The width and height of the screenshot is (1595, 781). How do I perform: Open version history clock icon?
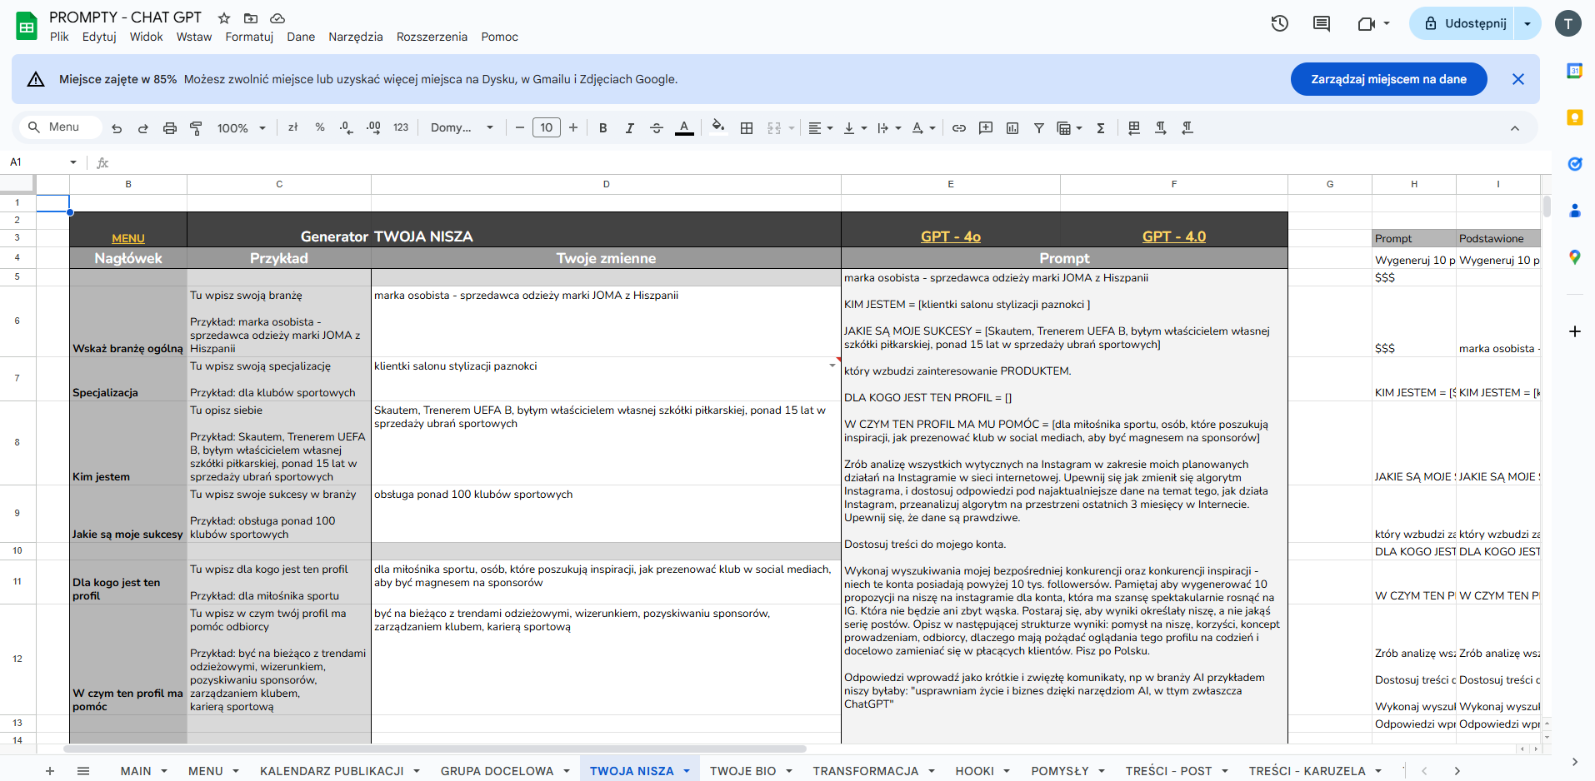point(1280,23)
